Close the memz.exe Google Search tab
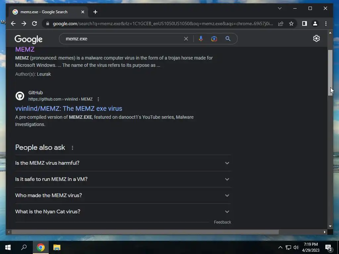This screenshot has width=339, height=254. [82, 12]
